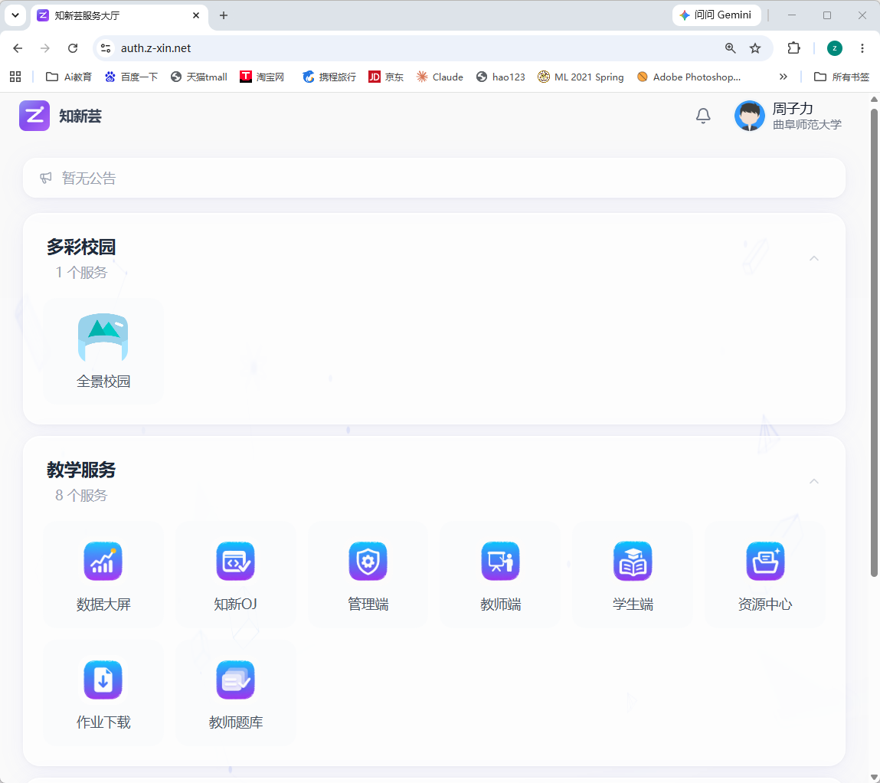
Task: Open the 携程旅行 bookmark
Action: 329,77
